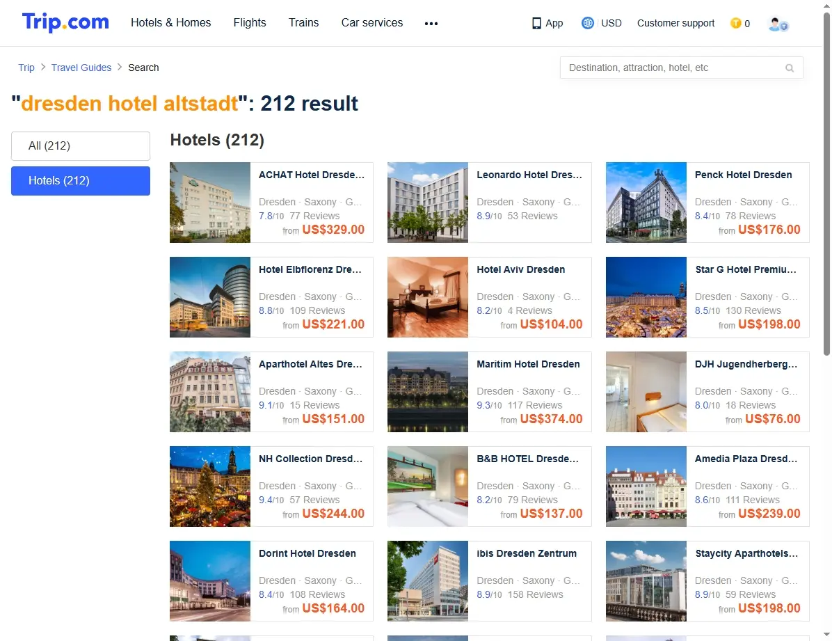Open the user profile avatar

pyautogui.click(x=778, y=24)
